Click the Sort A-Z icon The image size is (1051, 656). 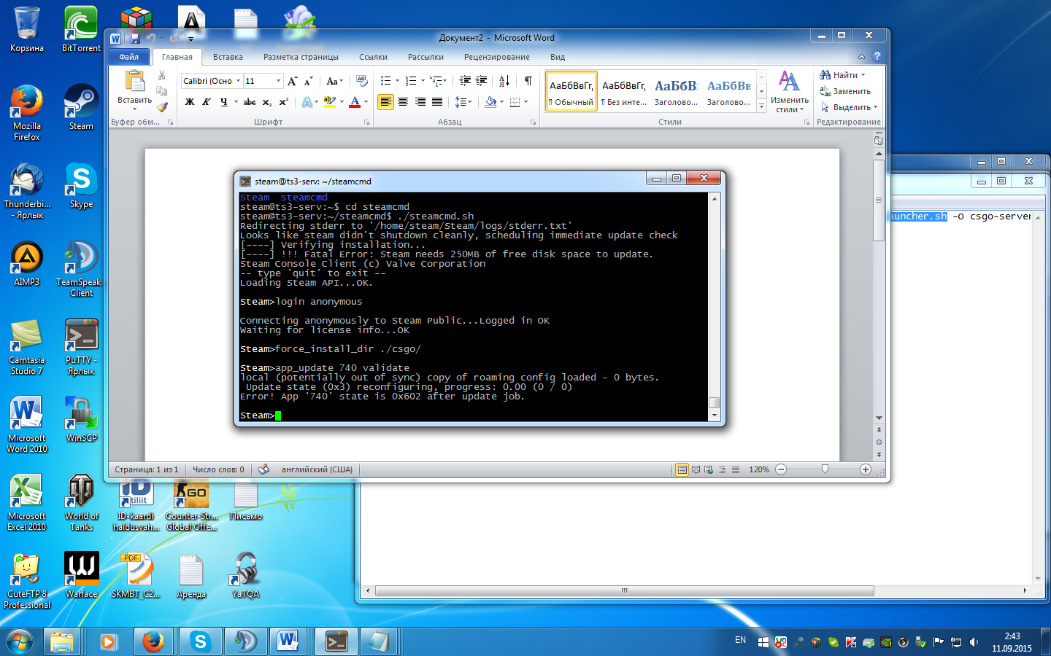pos(504,81)
